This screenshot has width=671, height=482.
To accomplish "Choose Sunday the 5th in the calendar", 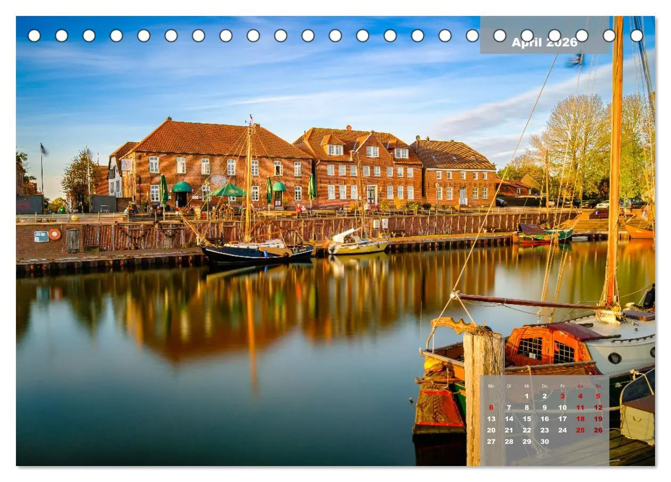I will click(x=598, y=396).
